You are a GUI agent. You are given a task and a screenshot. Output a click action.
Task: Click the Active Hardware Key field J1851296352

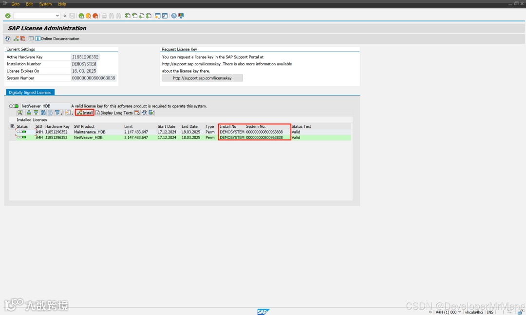pos(85,57)
